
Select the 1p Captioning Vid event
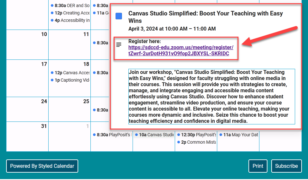pos(70,80)
